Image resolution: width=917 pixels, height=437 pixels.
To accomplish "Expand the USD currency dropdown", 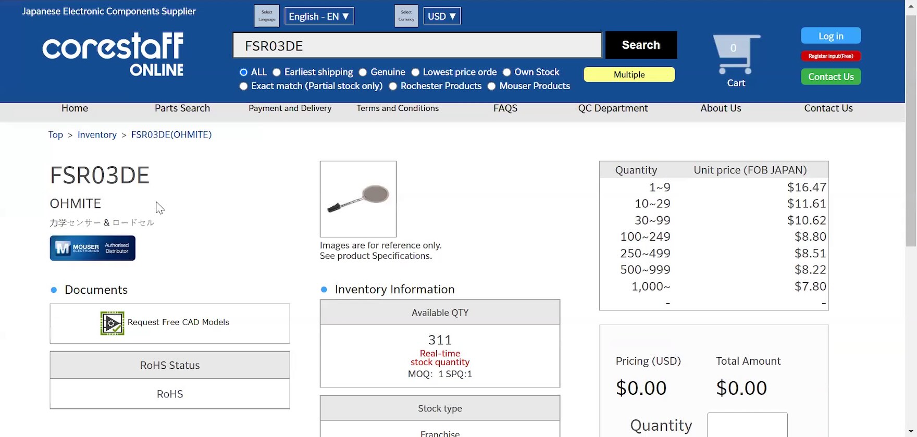I will coord(442,16).
